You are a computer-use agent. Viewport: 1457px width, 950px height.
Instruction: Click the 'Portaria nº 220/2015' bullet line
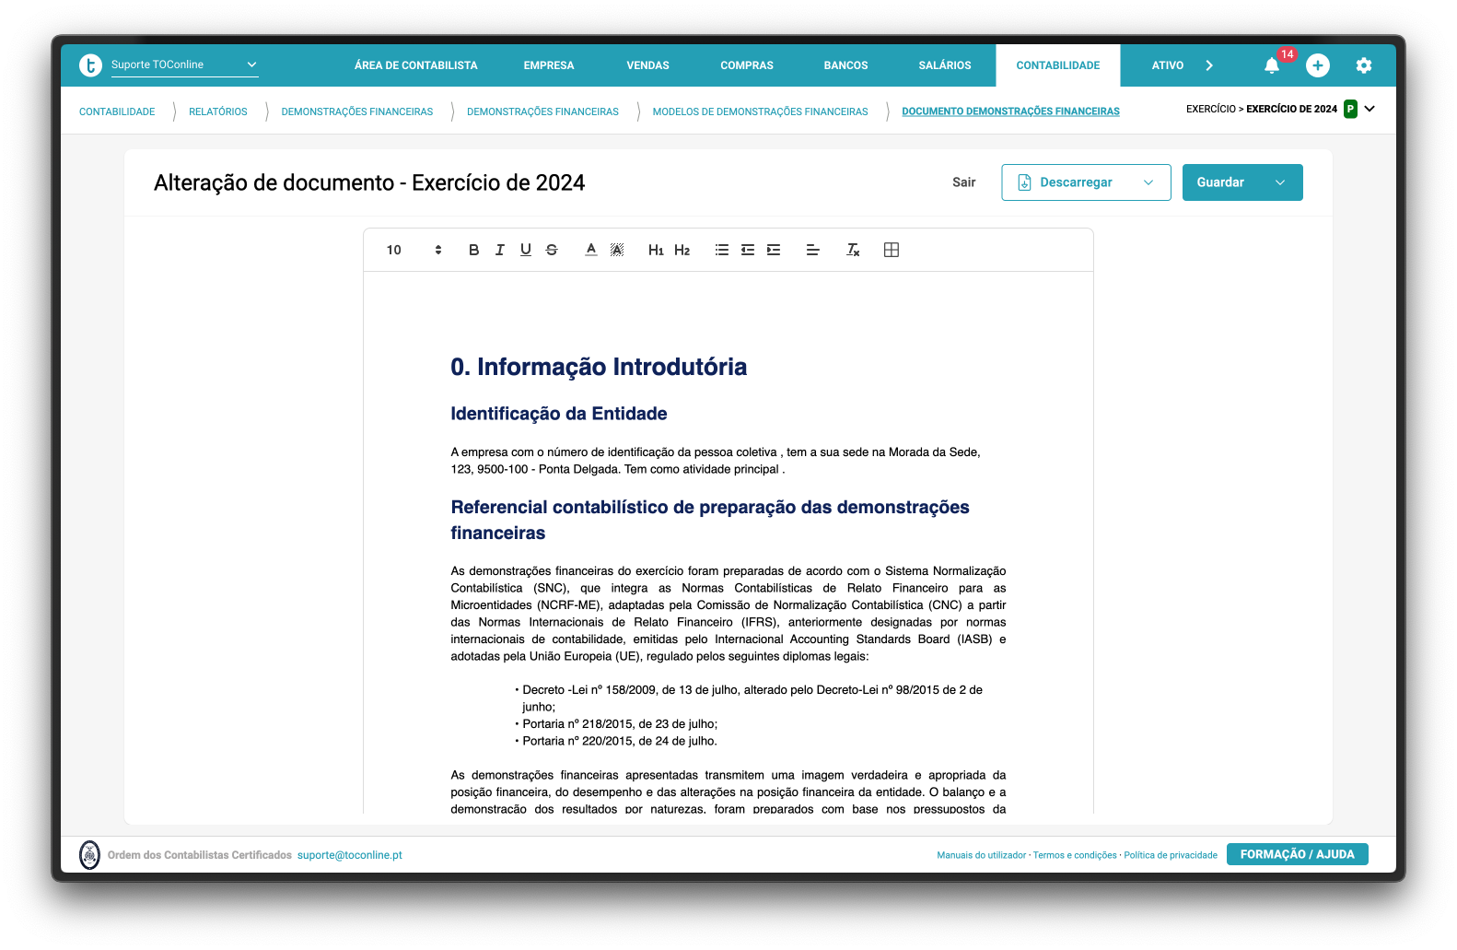620,741
